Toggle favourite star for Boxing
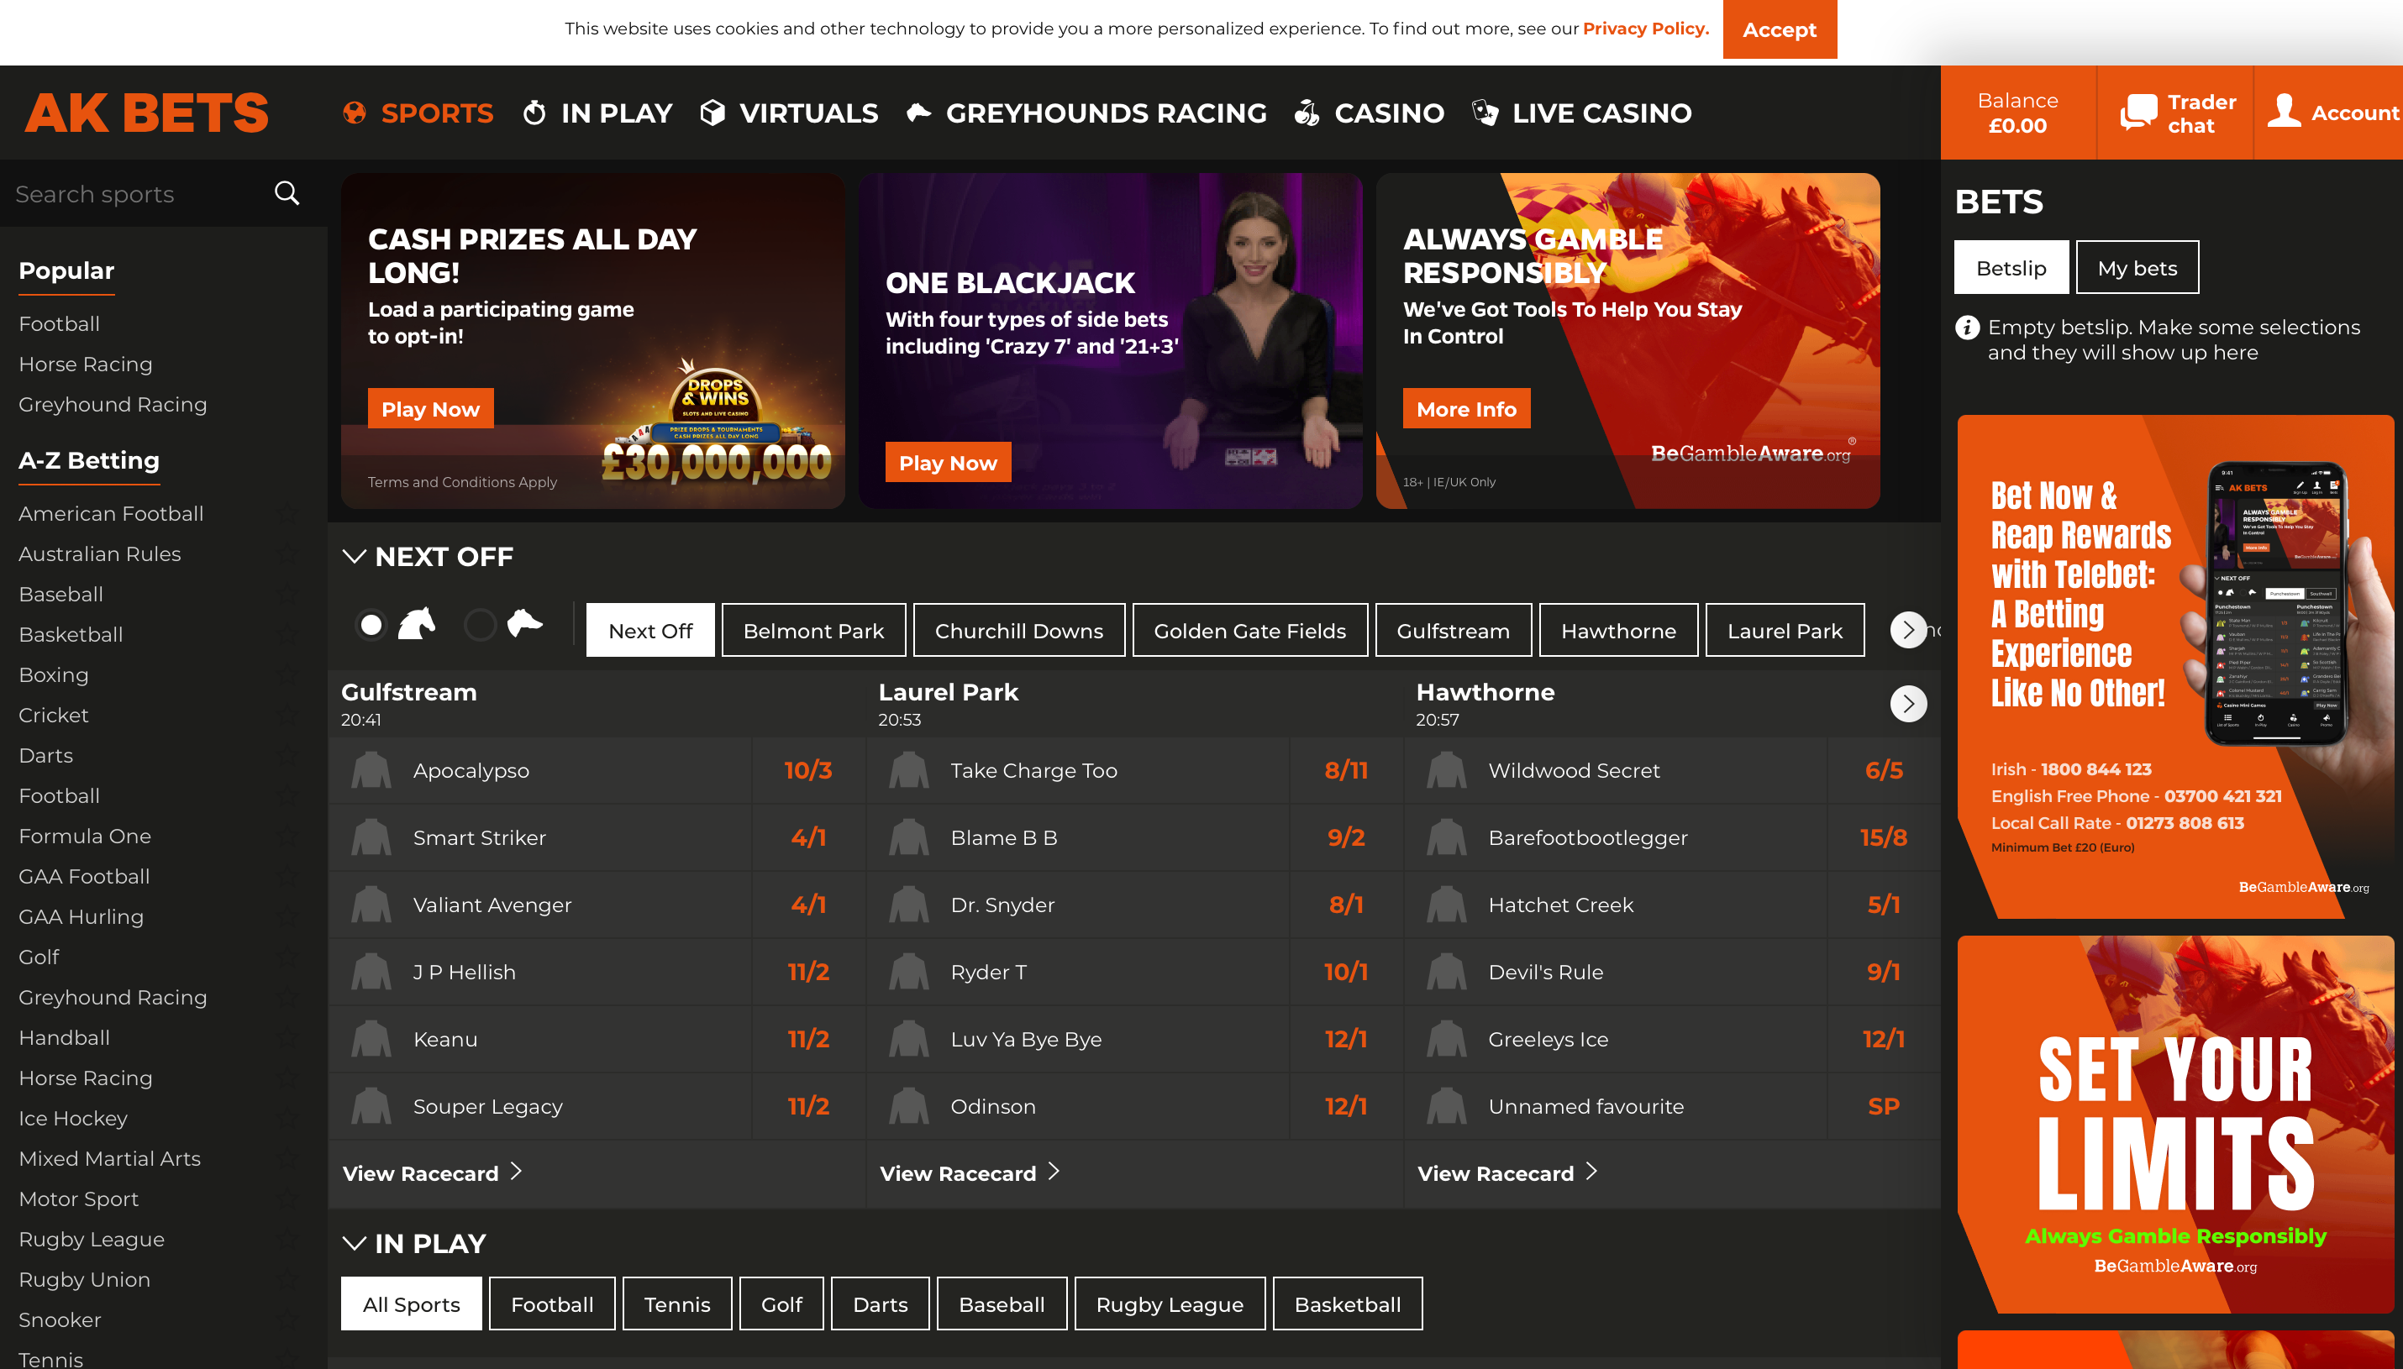Image resolution: width=2403 pixels, height=1369 pixels. tap(288, 675)
